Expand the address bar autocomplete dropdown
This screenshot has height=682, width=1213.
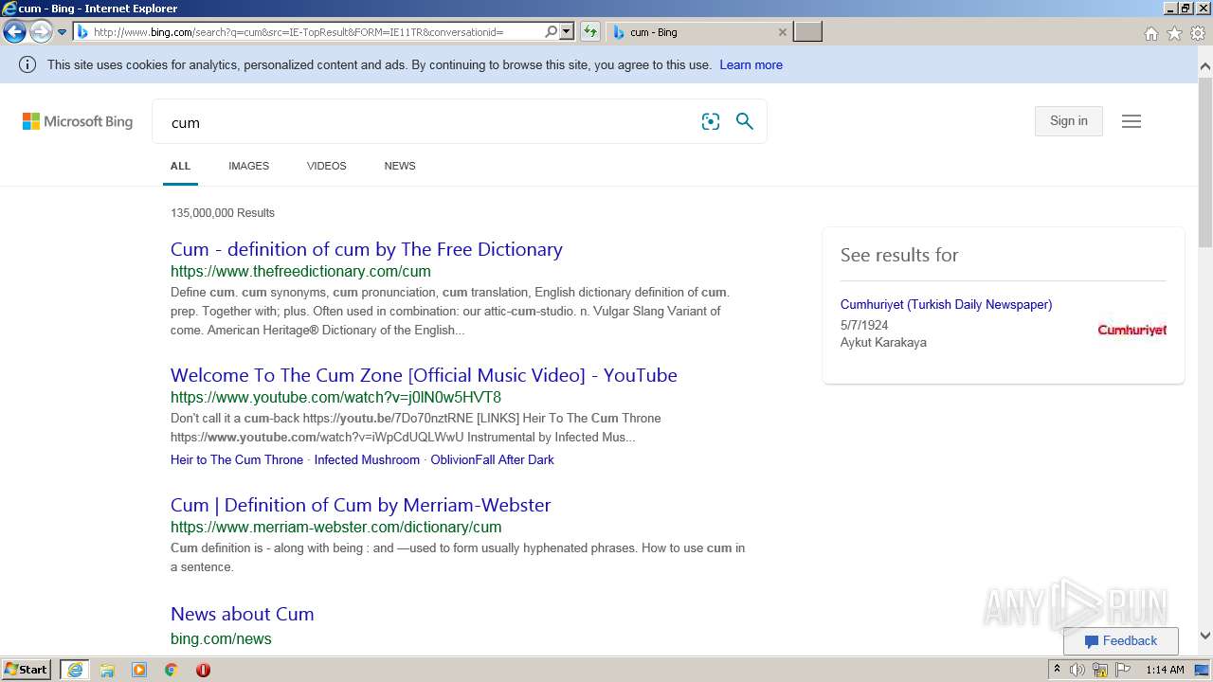click(x=567, y=32)
